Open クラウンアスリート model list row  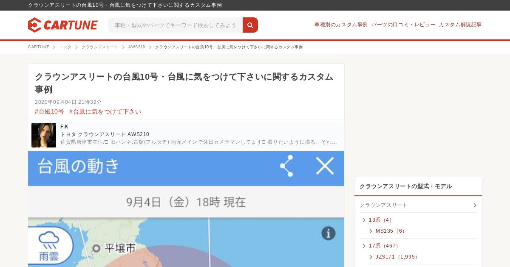pos(418,205)
